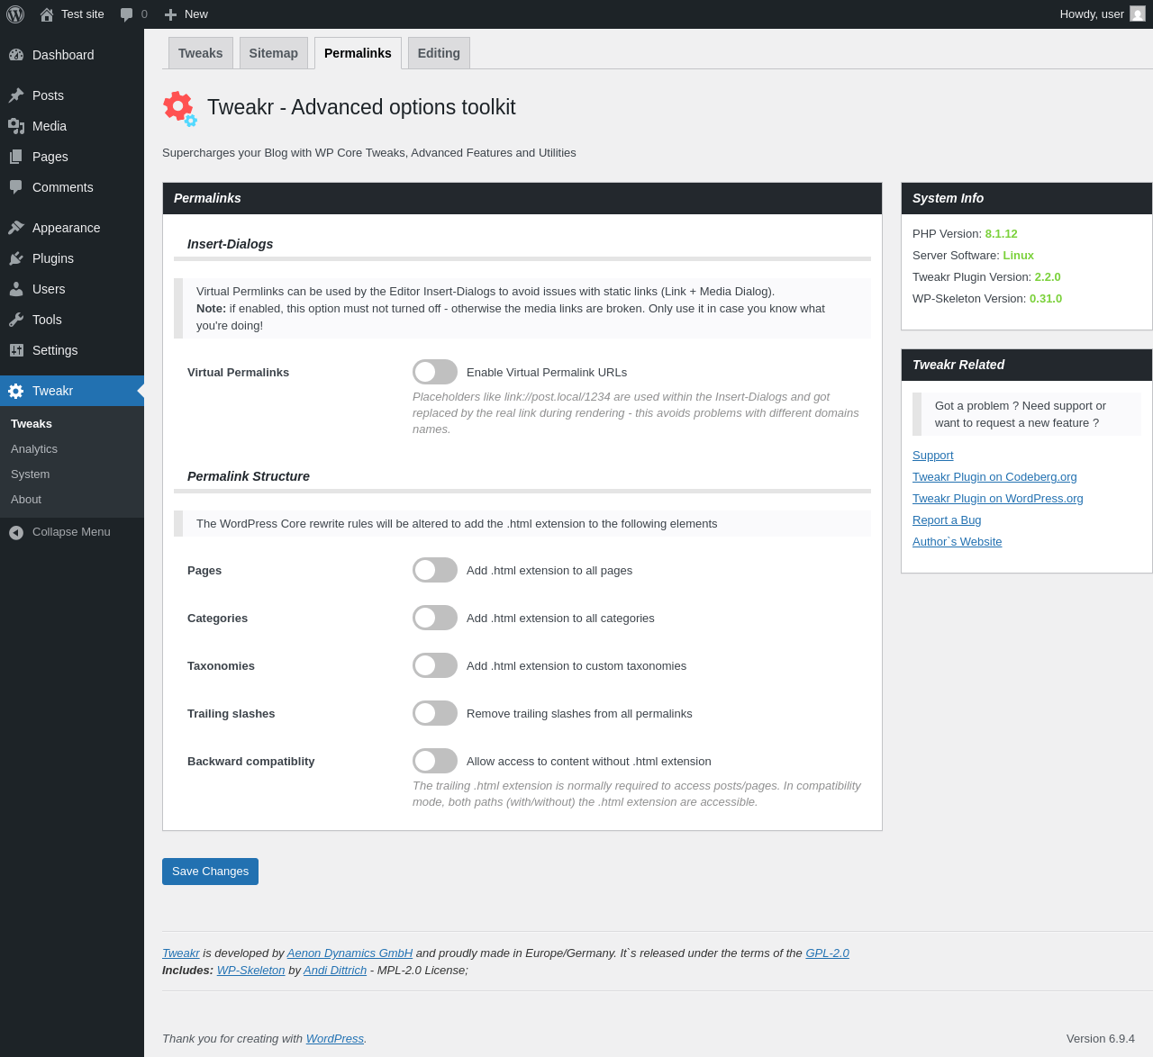Click the Permalink Structure section heading
1153x1057 pixels.
pyautogui.click(x=249, y=476)
